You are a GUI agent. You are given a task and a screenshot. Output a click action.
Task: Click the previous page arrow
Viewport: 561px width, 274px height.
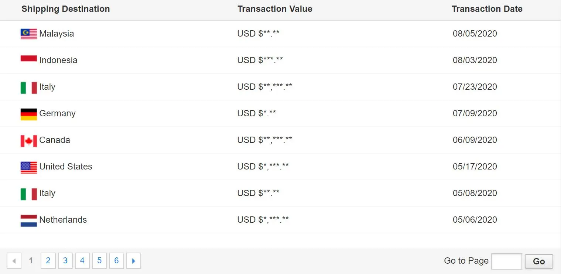tap(14, 261)
